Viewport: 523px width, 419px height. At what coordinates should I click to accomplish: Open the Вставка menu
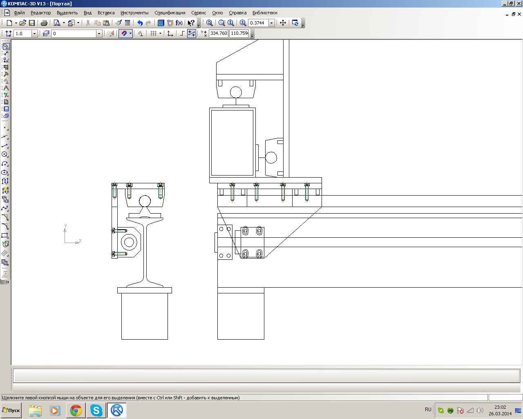click(x=106, y=13)
